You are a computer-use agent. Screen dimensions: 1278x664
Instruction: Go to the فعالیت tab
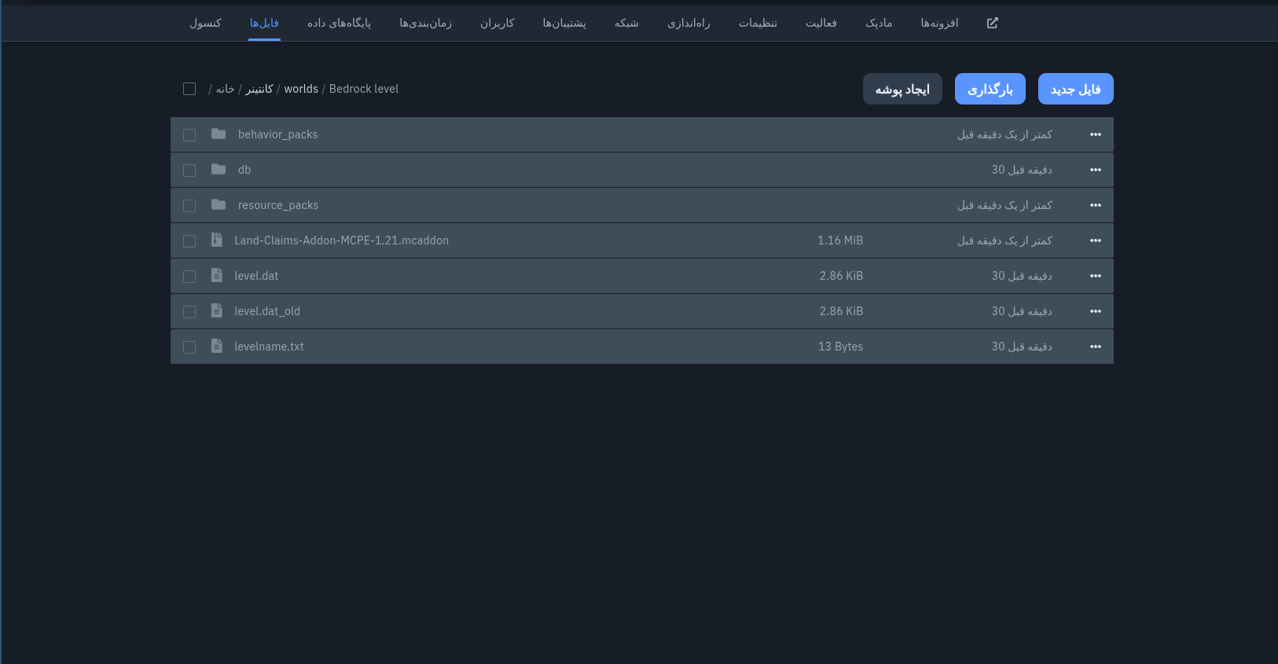(x=821, y=24)
